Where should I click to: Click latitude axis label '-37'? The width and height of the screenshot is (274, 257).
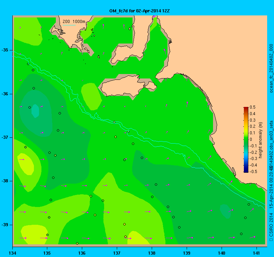[5, 137]
